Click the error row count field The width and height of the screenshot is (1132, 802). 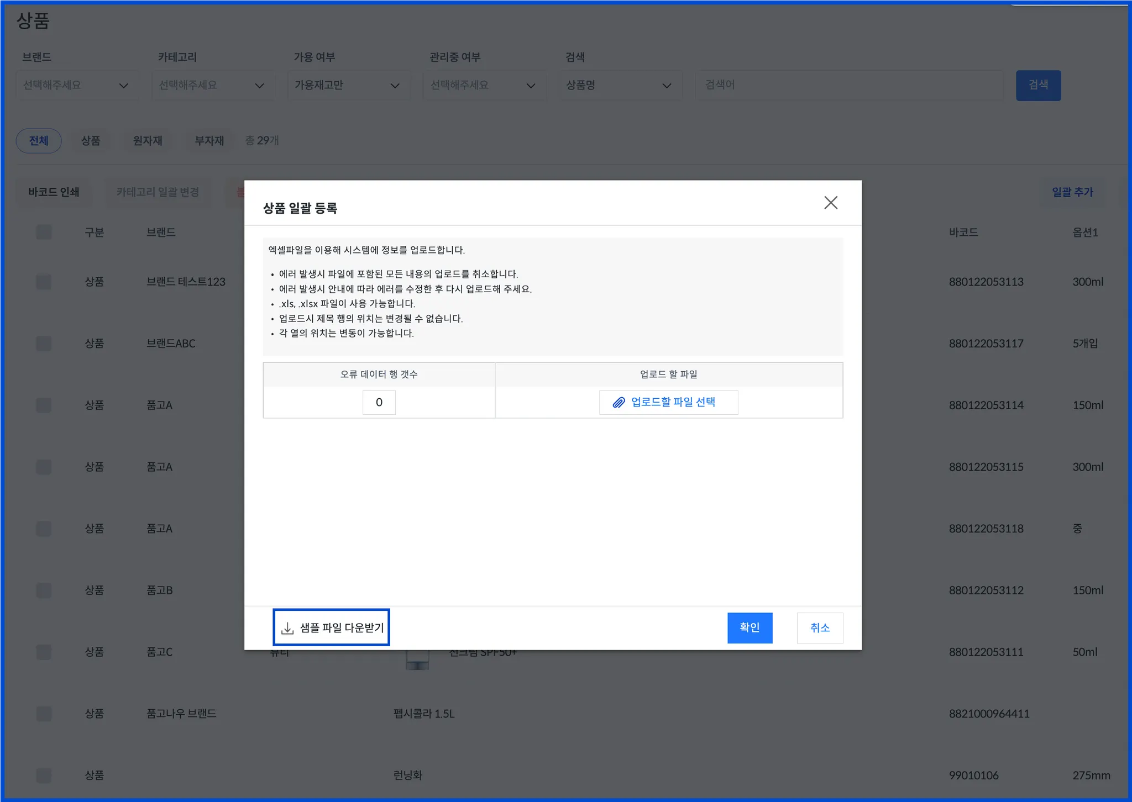pyautogui.click(x=379, y=403)
